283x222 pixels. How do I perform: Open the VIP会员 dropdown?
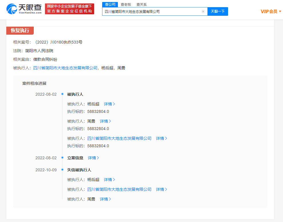[271, 11]
